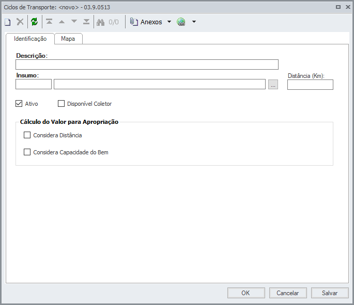This screenshot has height=305, width=354.
Task: Open Insumo lookup ellipsis button
Action: 273,84
